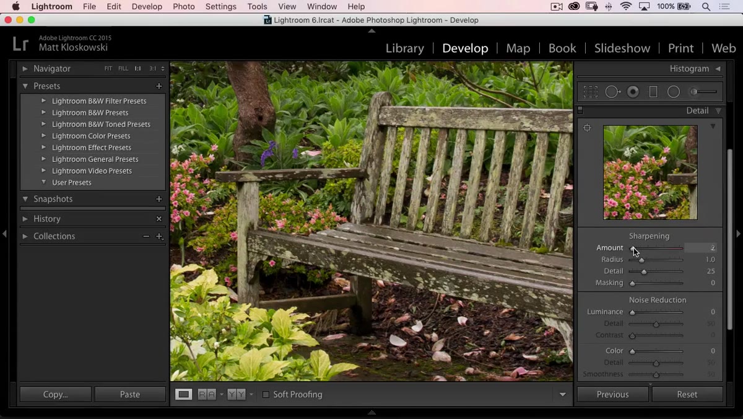This screenshot has height=419, width=743.
Task: Click the Previous button
Action: pyautogui.click(x=613, y=394)
